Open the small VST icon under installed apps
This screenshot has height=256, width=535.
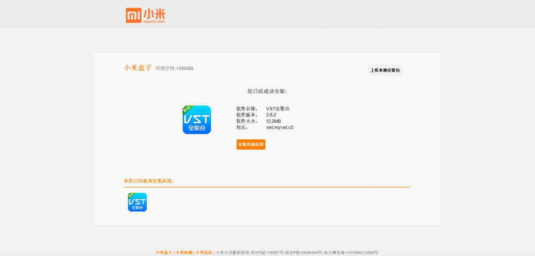137,202
